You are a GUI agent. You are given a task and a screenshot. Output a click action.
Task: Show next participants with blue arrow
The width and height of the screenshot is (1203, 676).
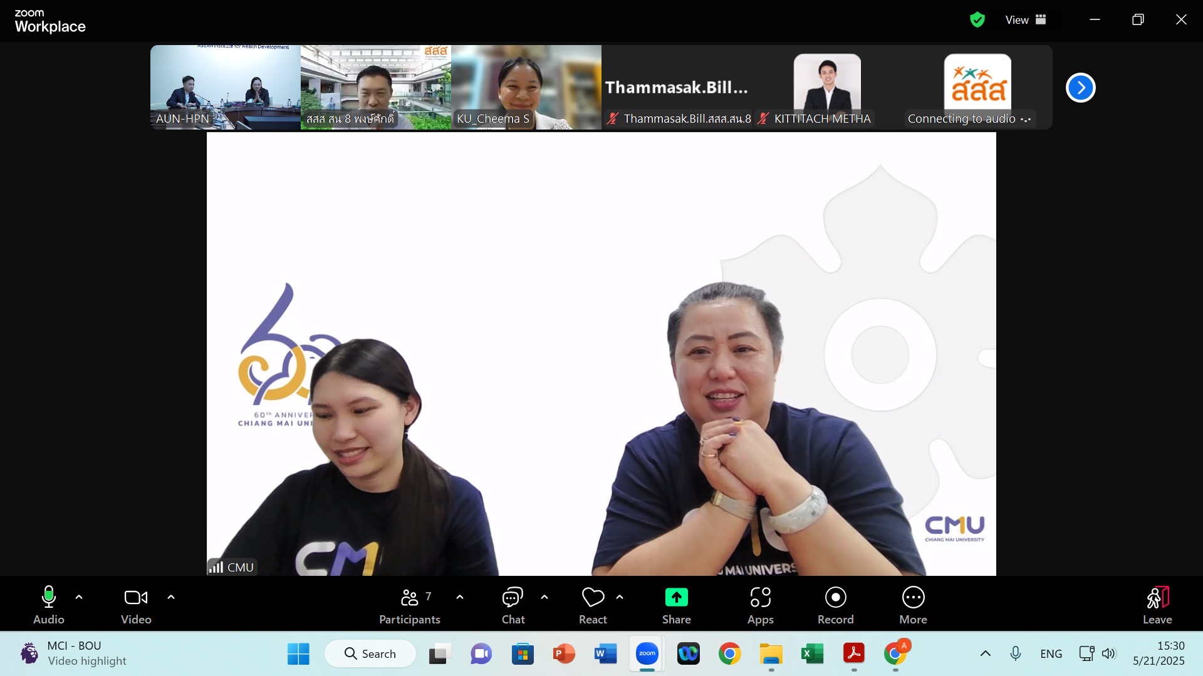pos(1080,88)
